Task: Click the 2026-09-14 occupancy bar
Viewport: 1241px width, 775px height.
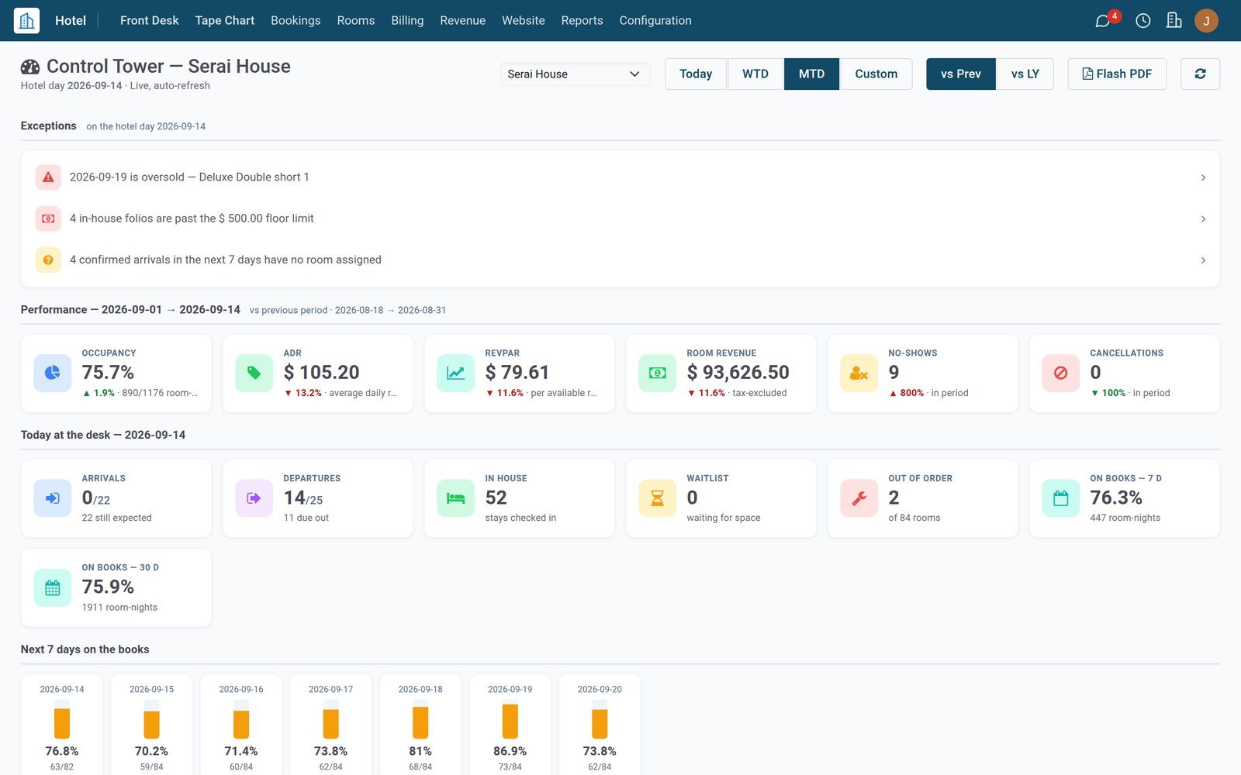Action: coord(62,719)
